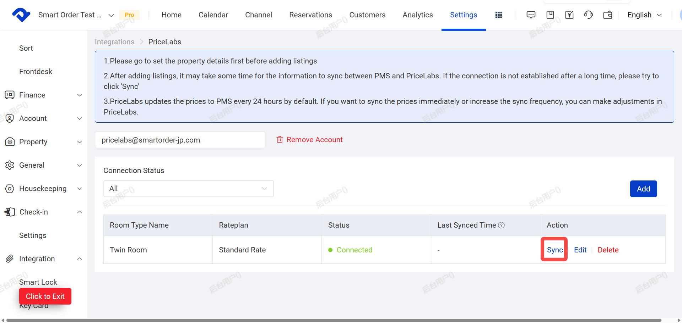
Task: Open the Sort sidebar item
Action: click(26, 48)
